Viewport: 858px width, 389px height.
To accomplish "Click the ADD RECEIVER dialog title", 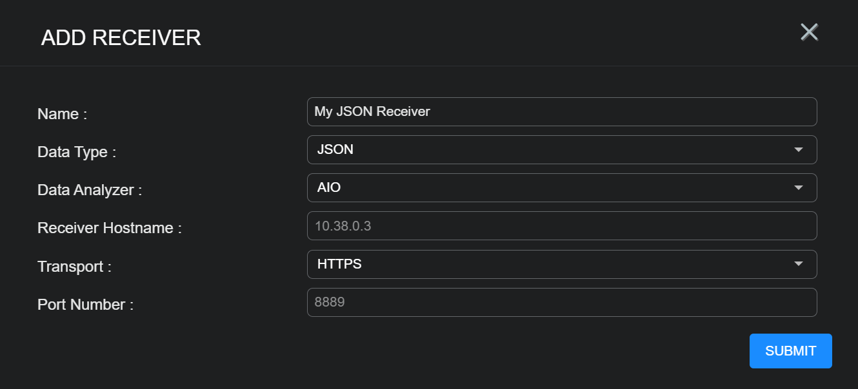I will pyautogui.click(x=120, y=37).
